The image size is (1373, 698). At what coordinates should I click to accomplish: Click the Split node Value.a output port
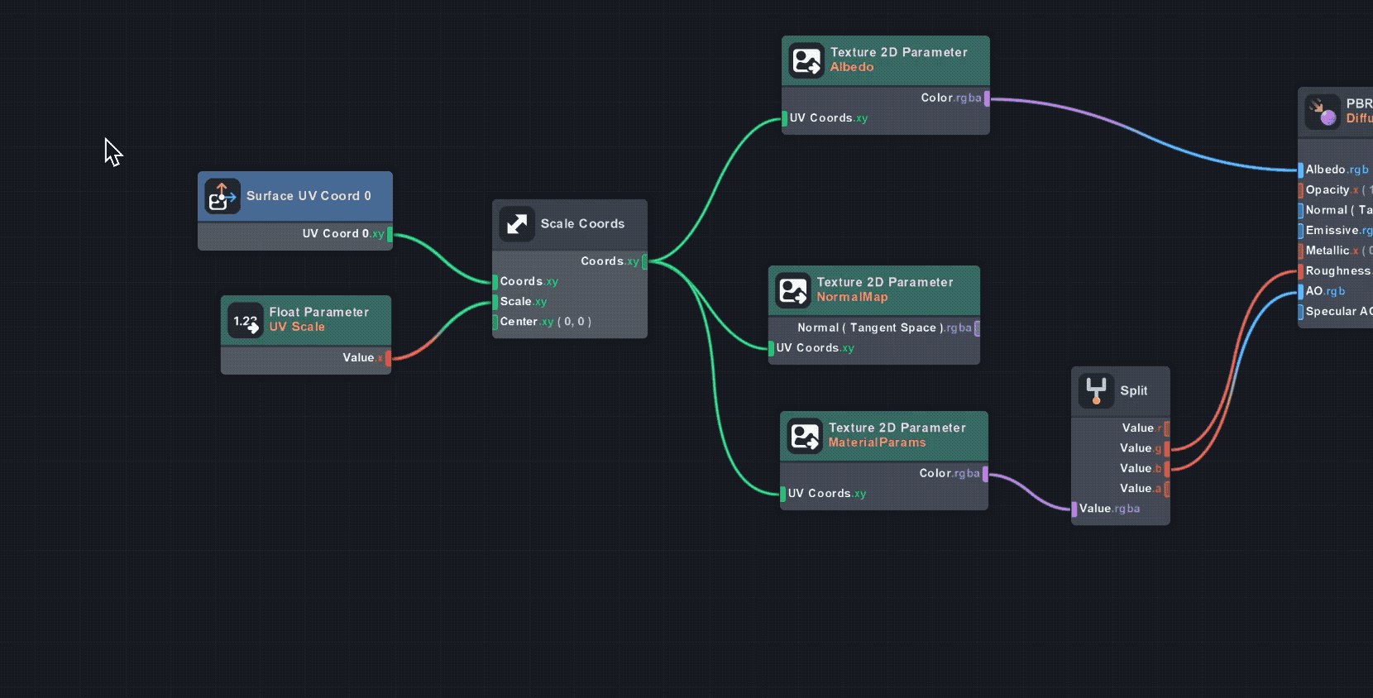1166,489
